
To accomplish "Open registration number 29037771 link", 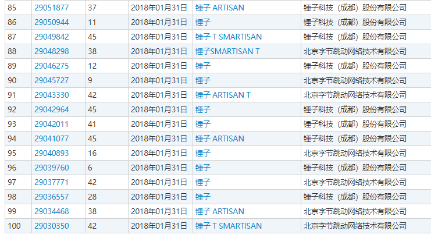I will 51,182.
